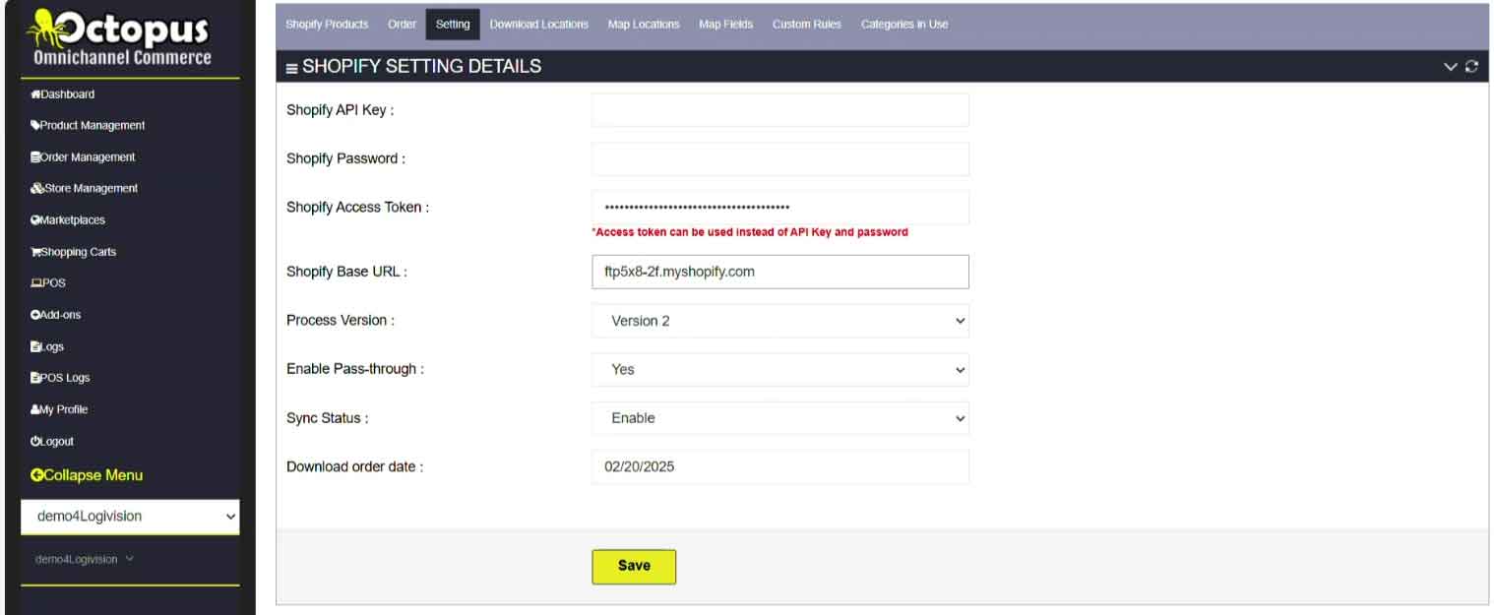Click the Shopping Carts cart icon
1494x615 pixels.
pos(35,252)
